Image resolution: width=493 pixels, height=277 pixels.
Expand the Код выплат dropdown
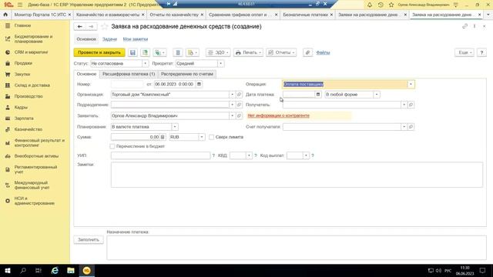306,155
